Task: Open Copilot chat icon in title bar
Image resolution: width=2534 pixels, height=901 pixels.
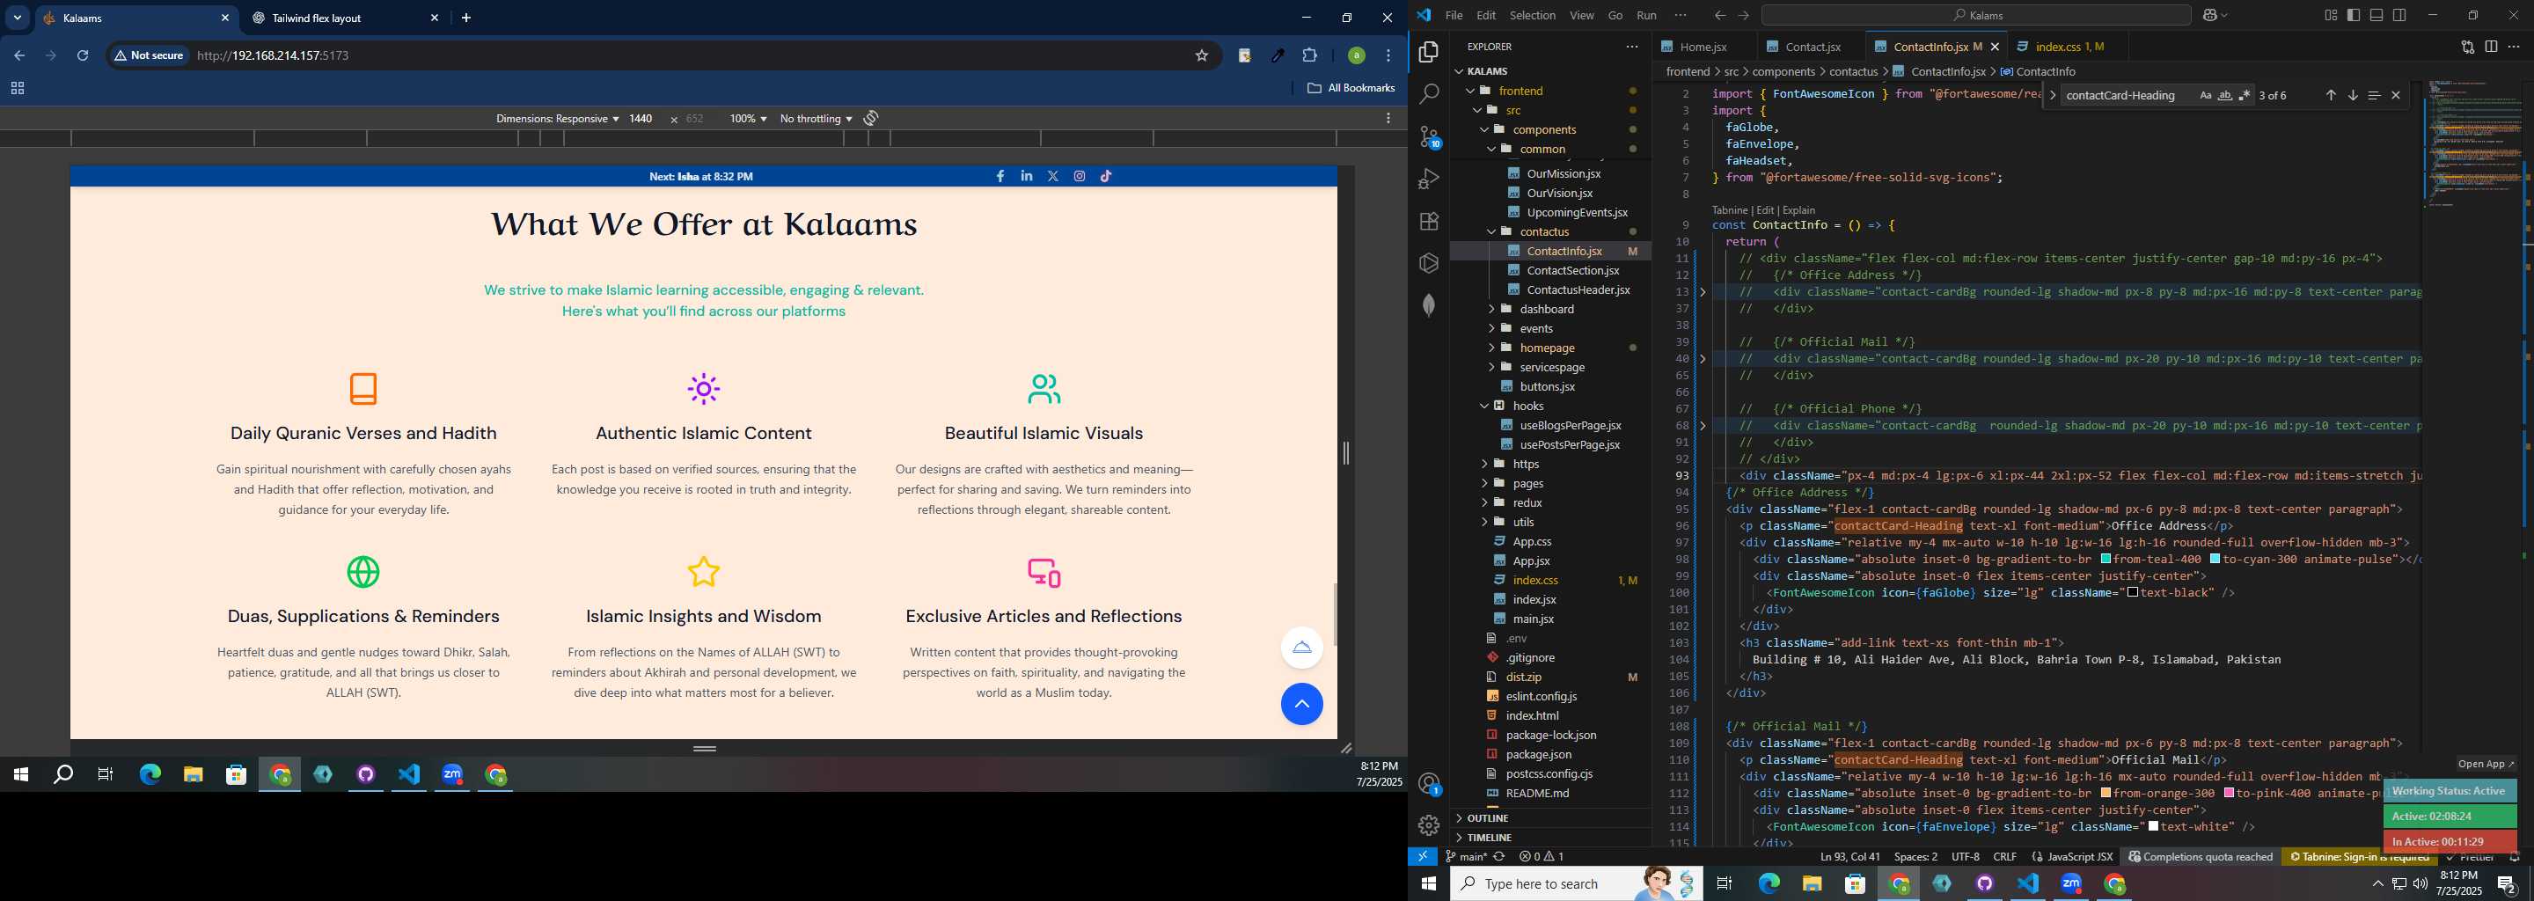Action: point(2208,15)
